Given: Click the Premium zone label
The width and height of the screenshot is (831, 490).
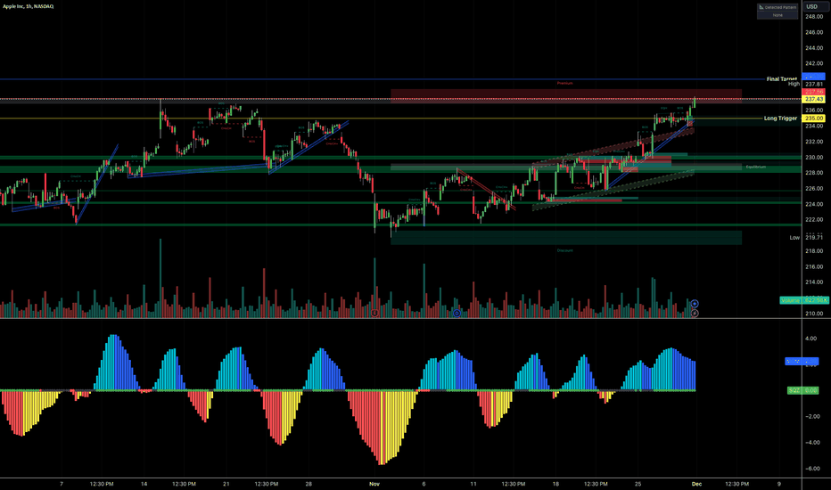Looking at the screenshot, I should [565, 83].
